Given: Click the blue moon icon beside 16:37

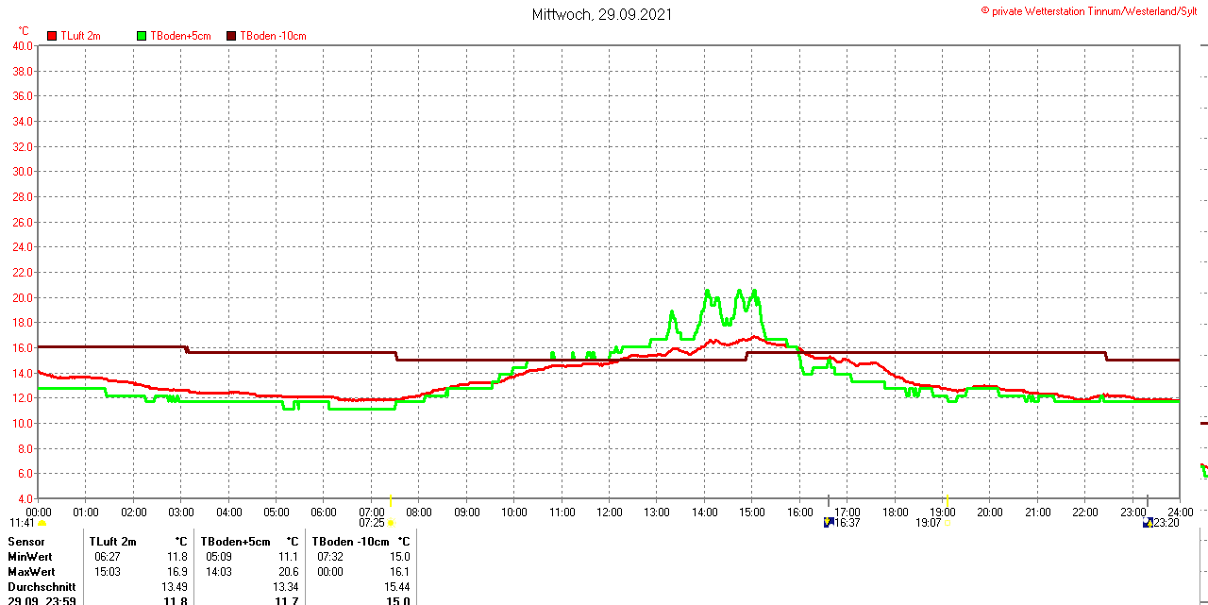Looking at the screenshot, I should point(829,522).
